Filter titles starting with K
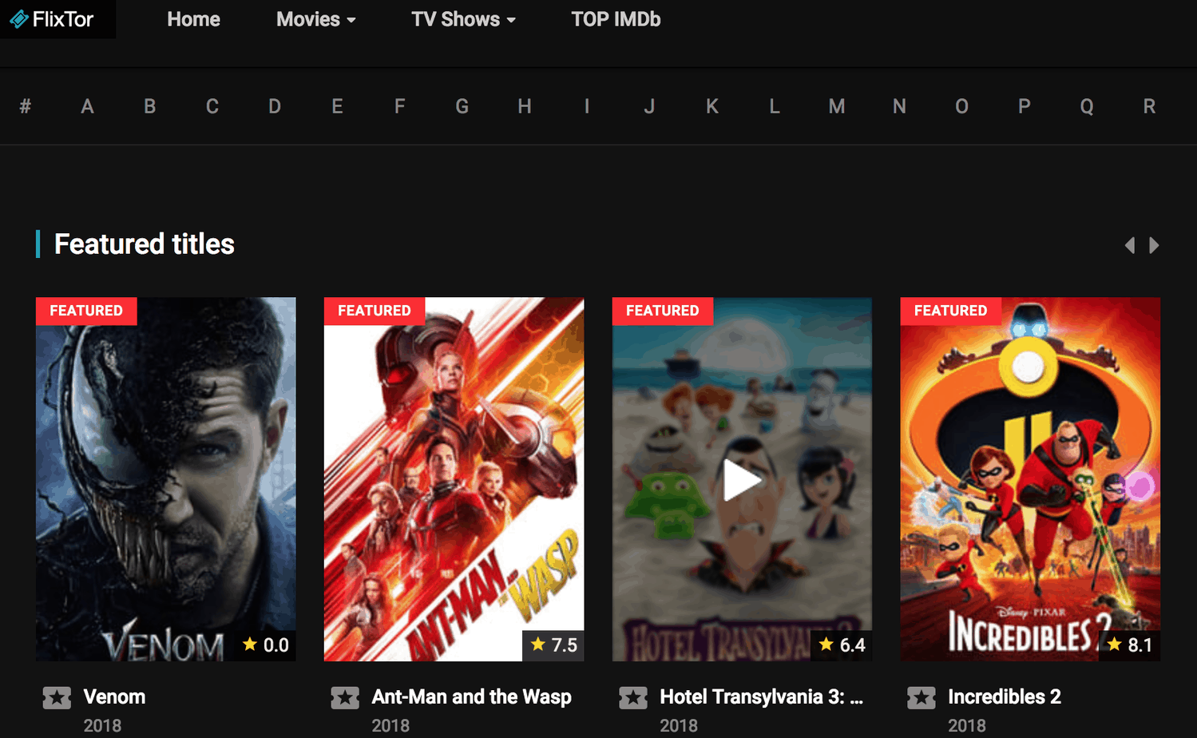This screenshot has width=1197, height=738. (712, 106)
